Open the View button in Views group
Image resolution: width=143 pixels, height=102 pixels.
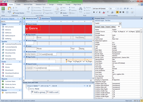click(3, 10)
